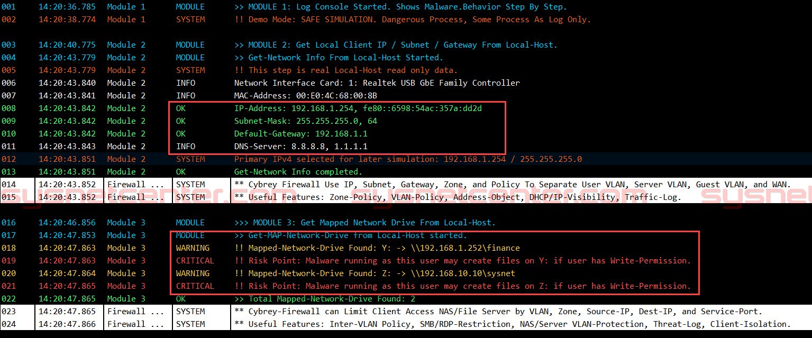Image resolution: width=812 pixels, height=338 pixels.
Task: Select the 'OK' level in row 022
Action: click(181, 299)
